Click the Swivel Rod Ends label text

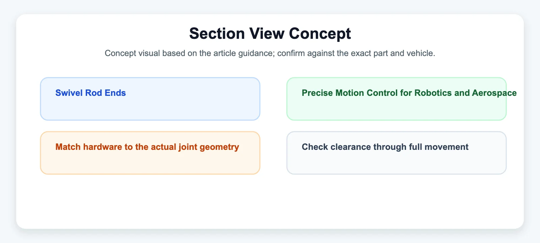(90, 93)
